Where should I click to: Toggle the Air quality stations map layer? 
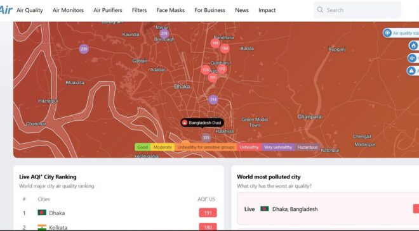[401, 33]
